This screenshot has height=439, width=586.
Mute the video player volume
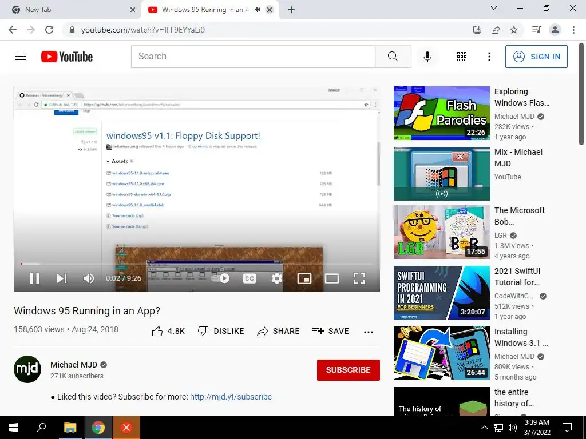coord(89,278)
